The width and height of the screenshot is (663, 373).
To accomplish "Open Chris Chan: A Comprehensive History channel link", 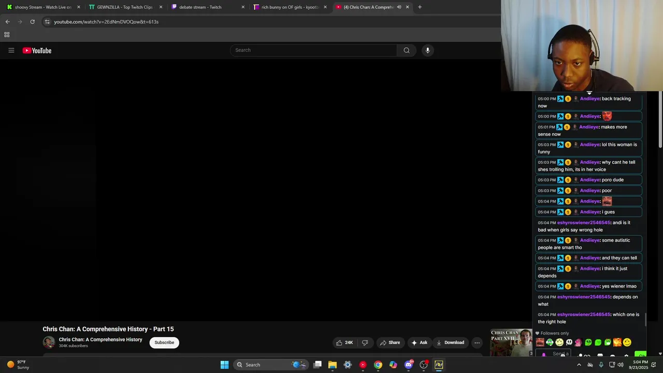I will [x=100, y=340].
